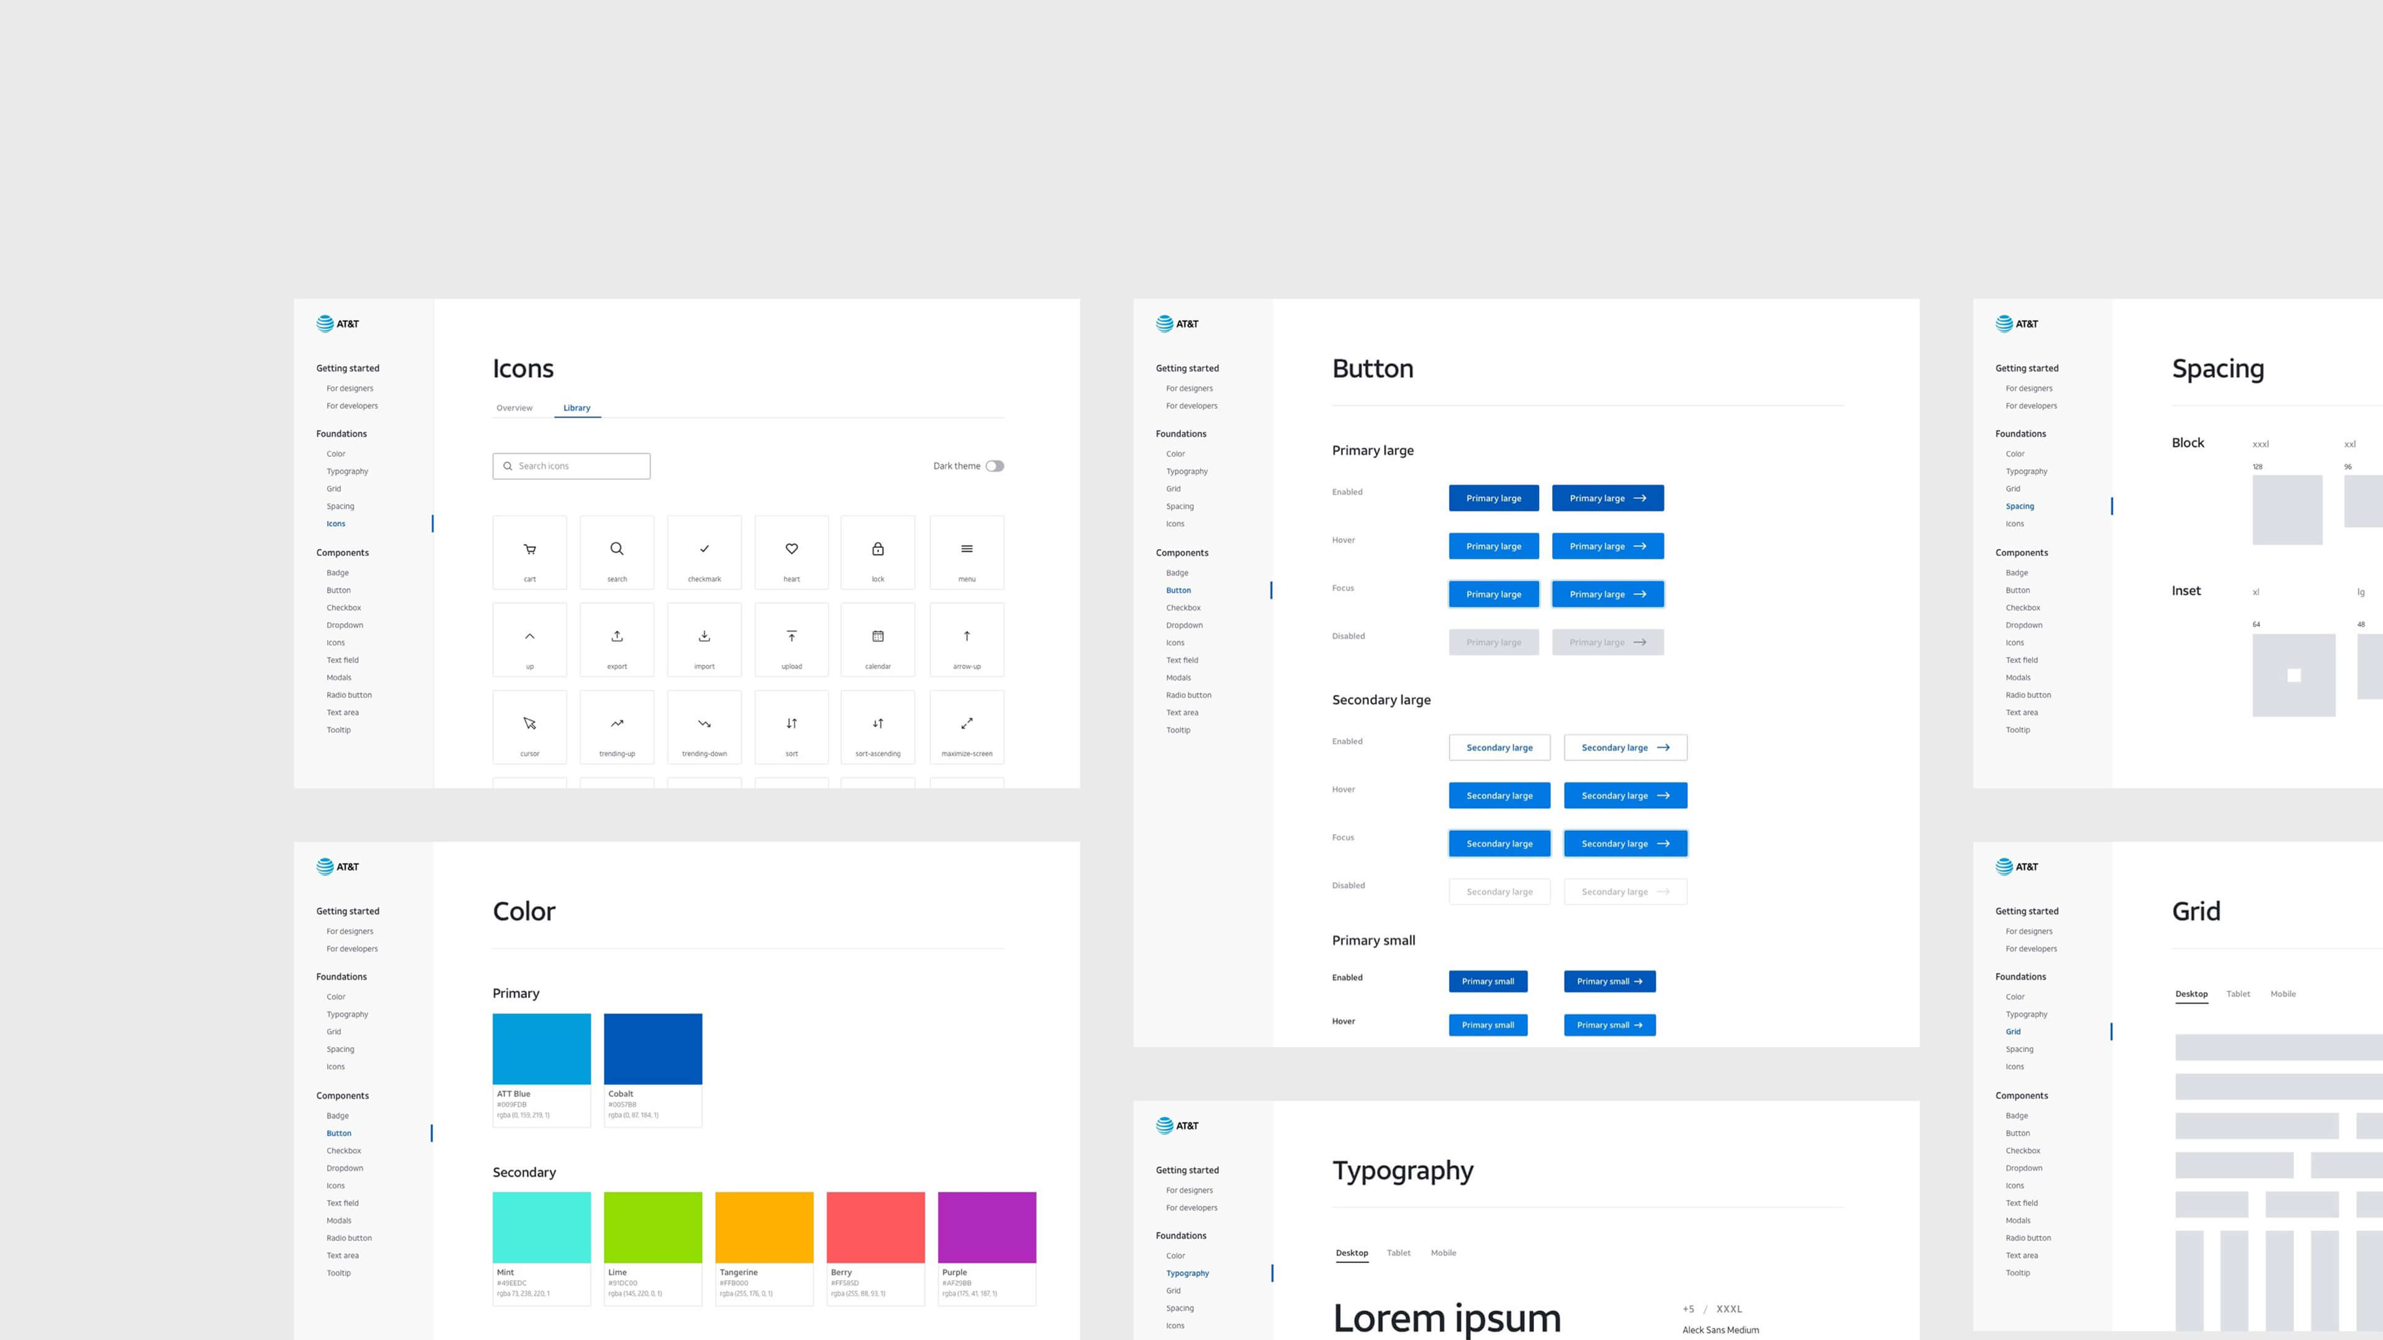Select the heart icon tile
This screenshot has width=2383, height=1340.
click(x=792, y=552)
